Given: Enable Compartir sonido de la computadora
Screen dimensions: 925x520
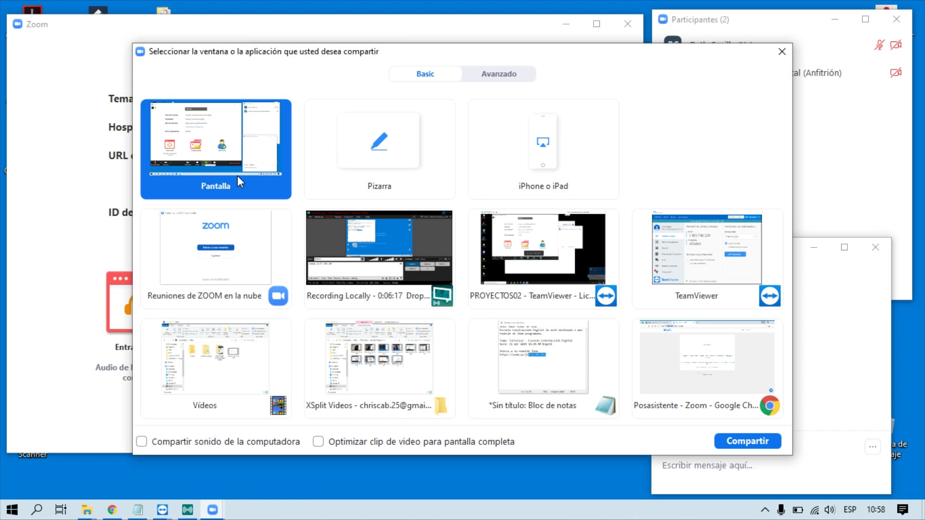Looking at the screenshot, I should [142, 442].
